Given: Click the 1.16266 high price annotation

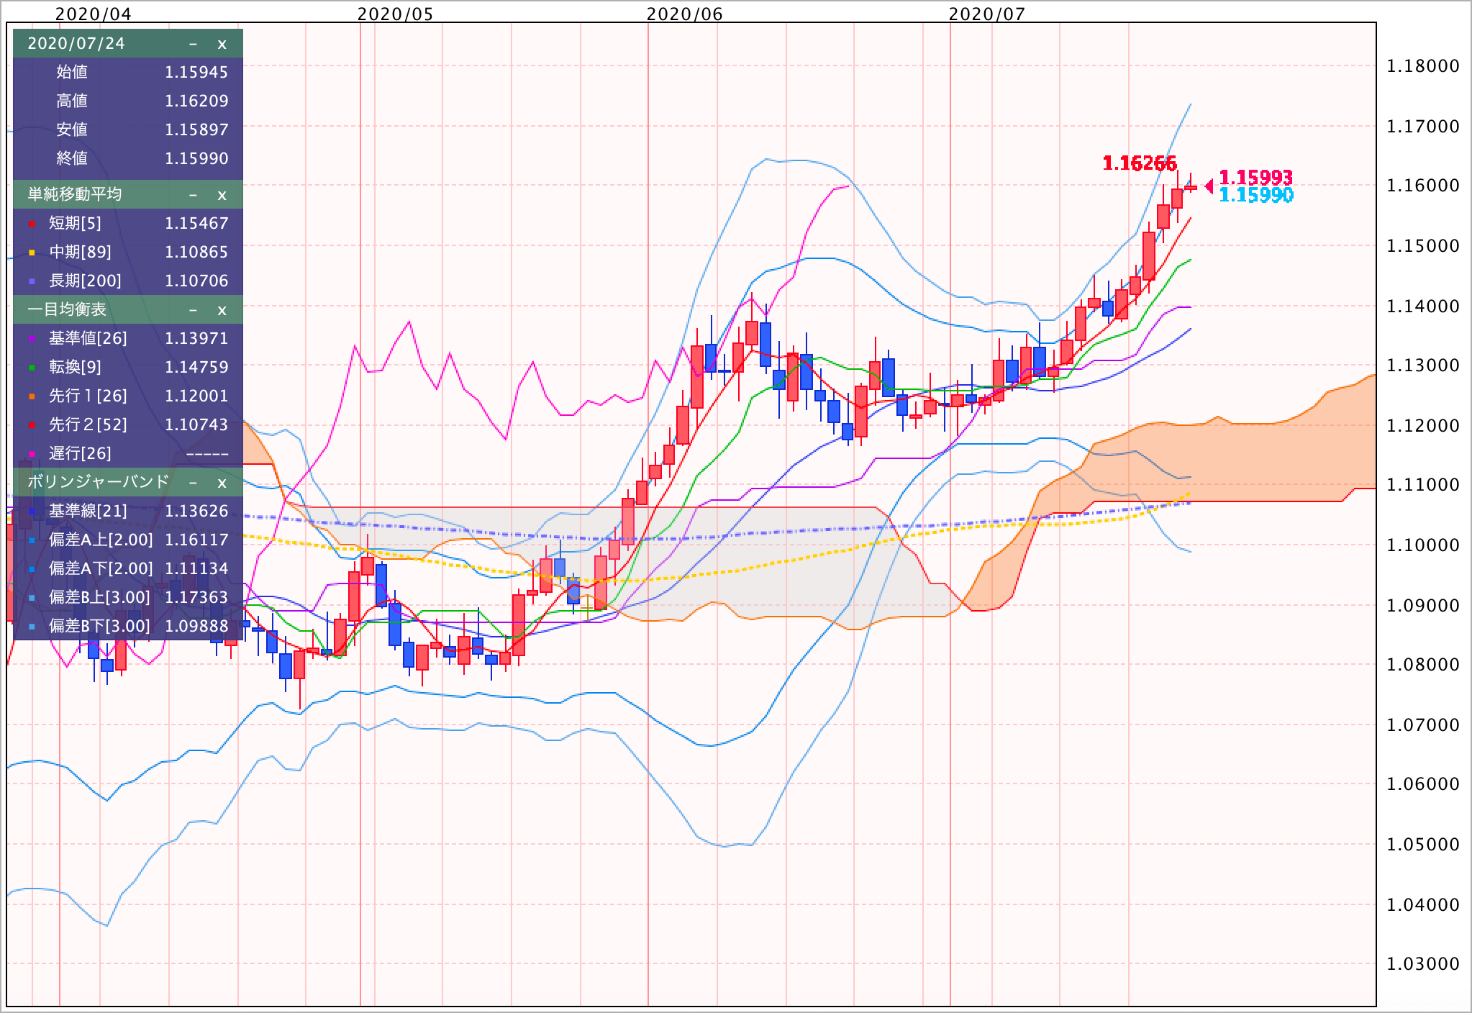Looking at the screenshot, I should pyautogui.click(x=1140, y=163).
